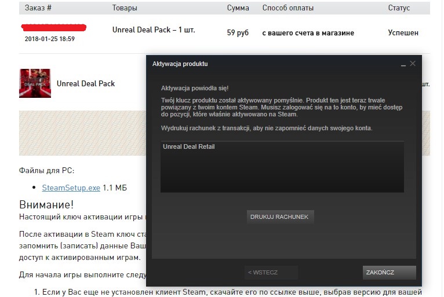Click the < WSTECZ back button
This screenshot has height=297, width=444.
(x=271, y=272)
